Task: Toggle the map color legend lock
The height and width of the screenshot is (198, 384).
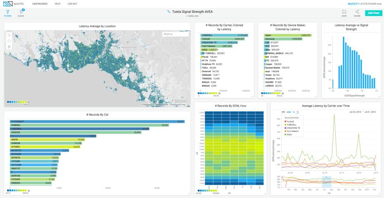Action: (x=28, y=102)
